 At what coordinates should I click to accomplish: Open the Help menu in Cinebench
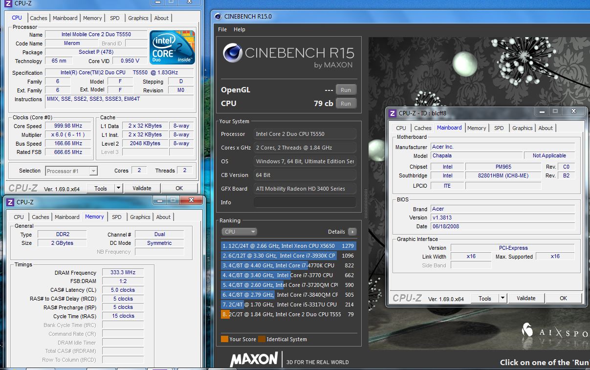click(x=240, y=29)
